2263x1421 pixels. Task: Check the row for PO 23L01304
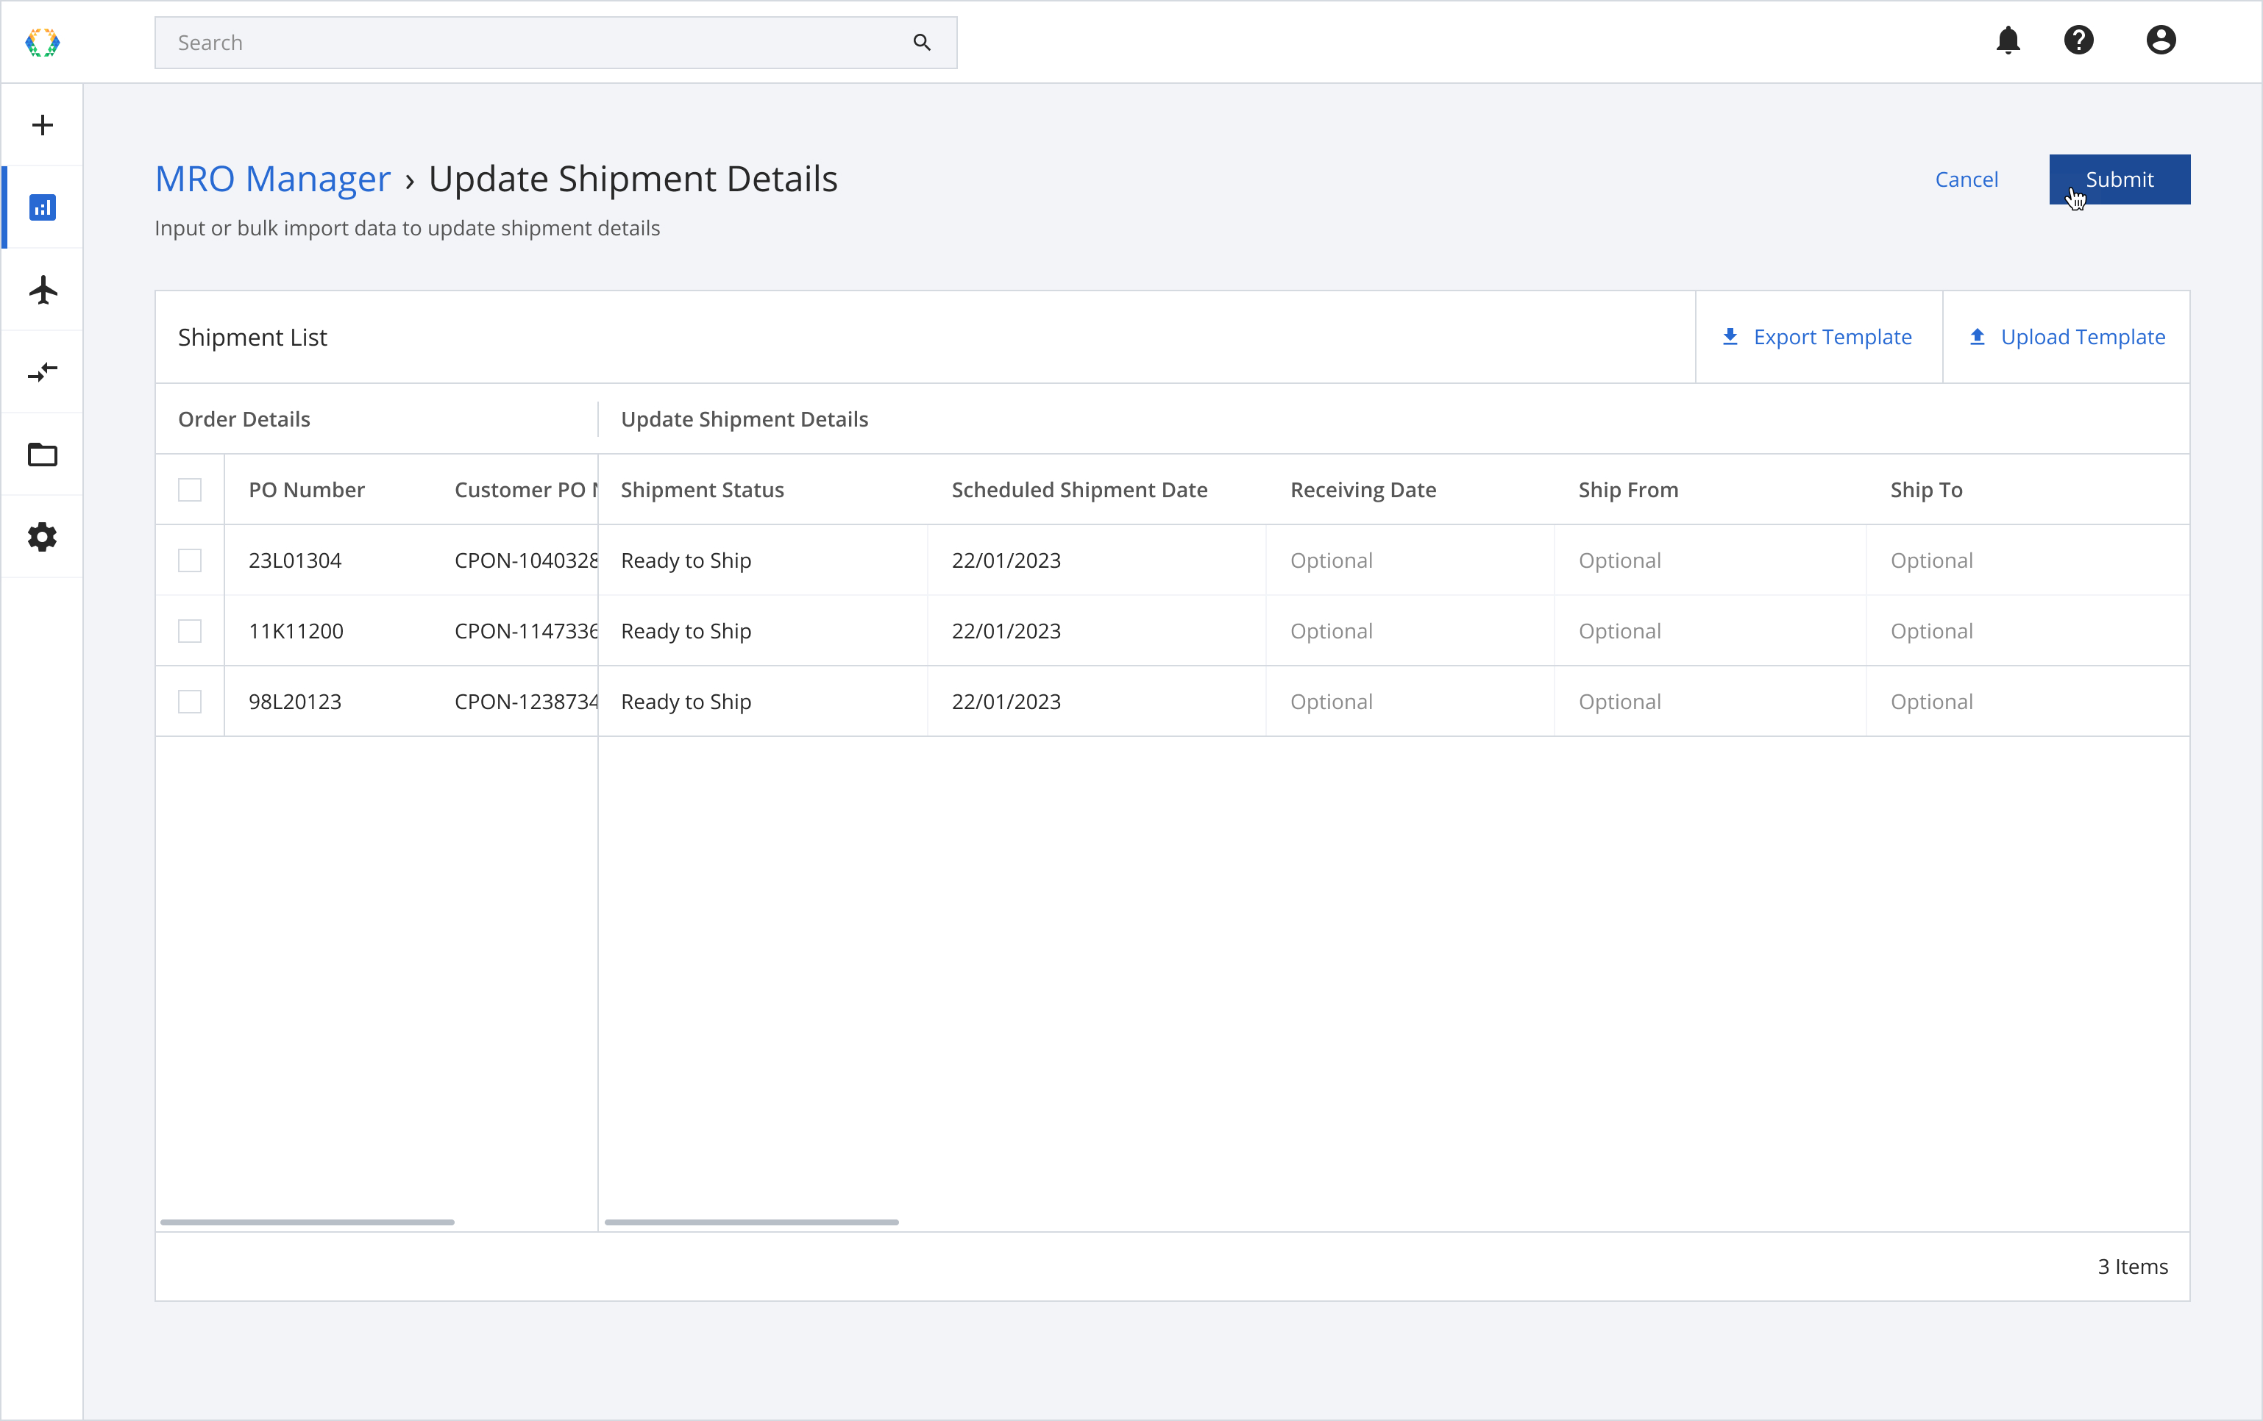pos(190,560)
